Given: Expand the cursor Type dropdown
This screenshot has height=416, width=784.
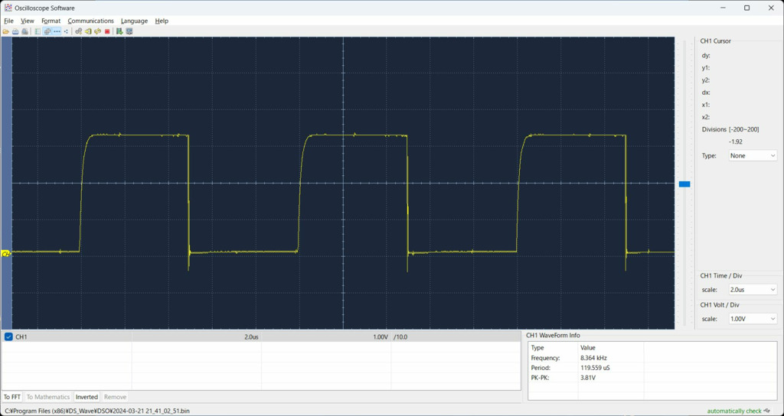Looking at the screenshot, I should pos(753,156).
